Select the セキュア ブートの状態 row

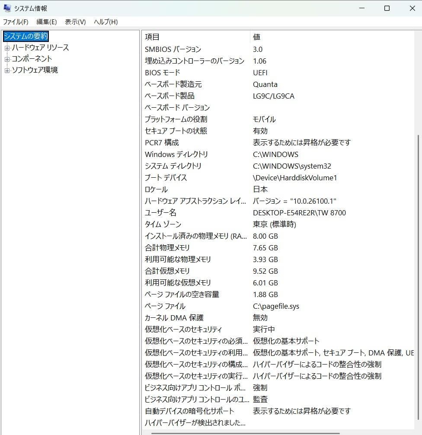tap(195, 131)
